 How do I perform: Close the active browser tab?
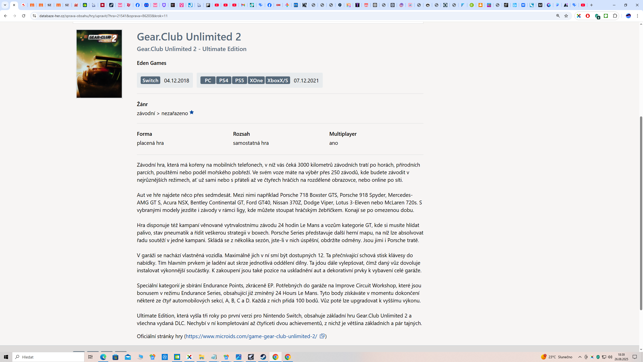pyautogui.click(x=14, y=5)
